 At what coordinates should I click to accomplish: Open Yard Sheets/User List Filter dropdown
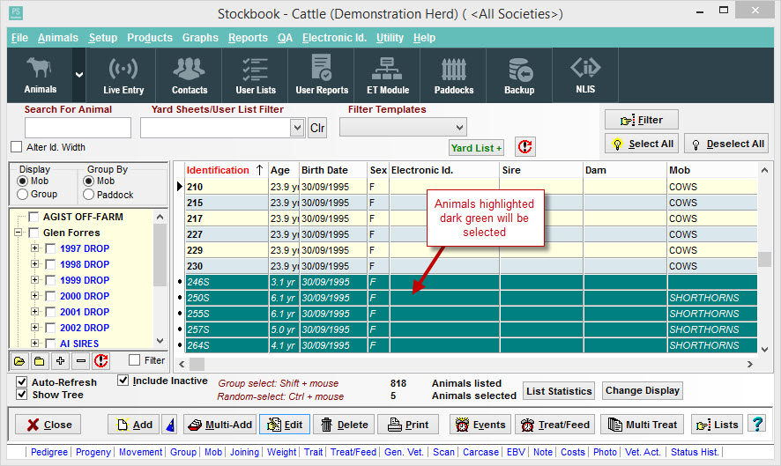click(297, 128)
